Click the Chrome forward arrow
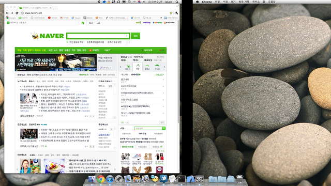The image size is (331, 186). [12, 13]
